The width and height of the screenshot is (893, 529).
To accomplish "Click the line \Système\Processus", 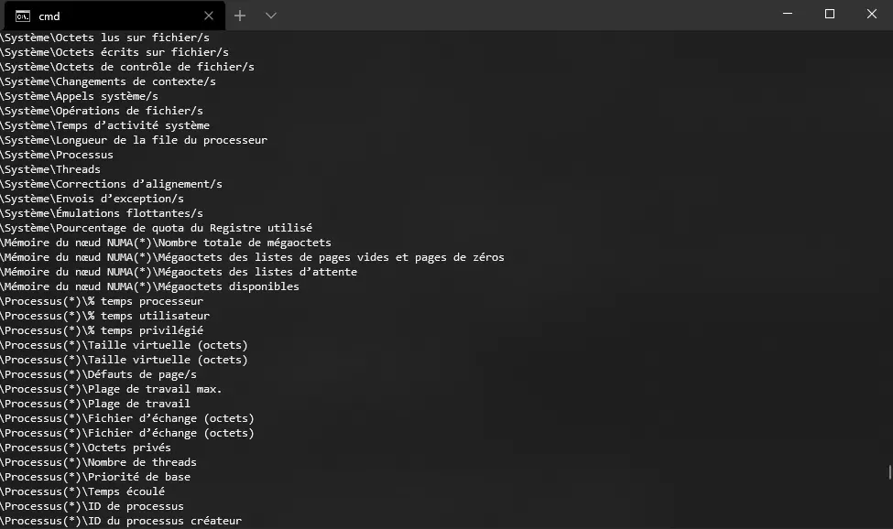I will (x=57, y=155).
